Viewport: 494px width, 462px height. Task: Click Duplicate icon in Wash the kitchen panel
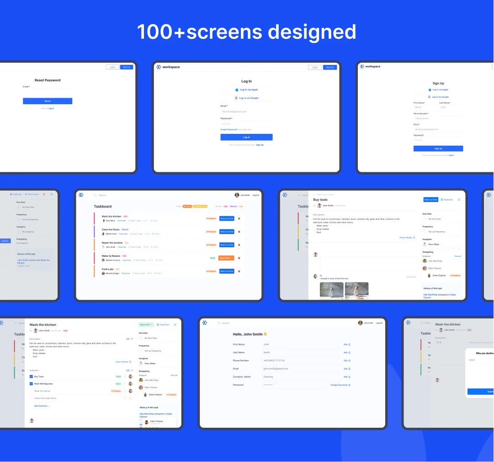coord(158,324)
